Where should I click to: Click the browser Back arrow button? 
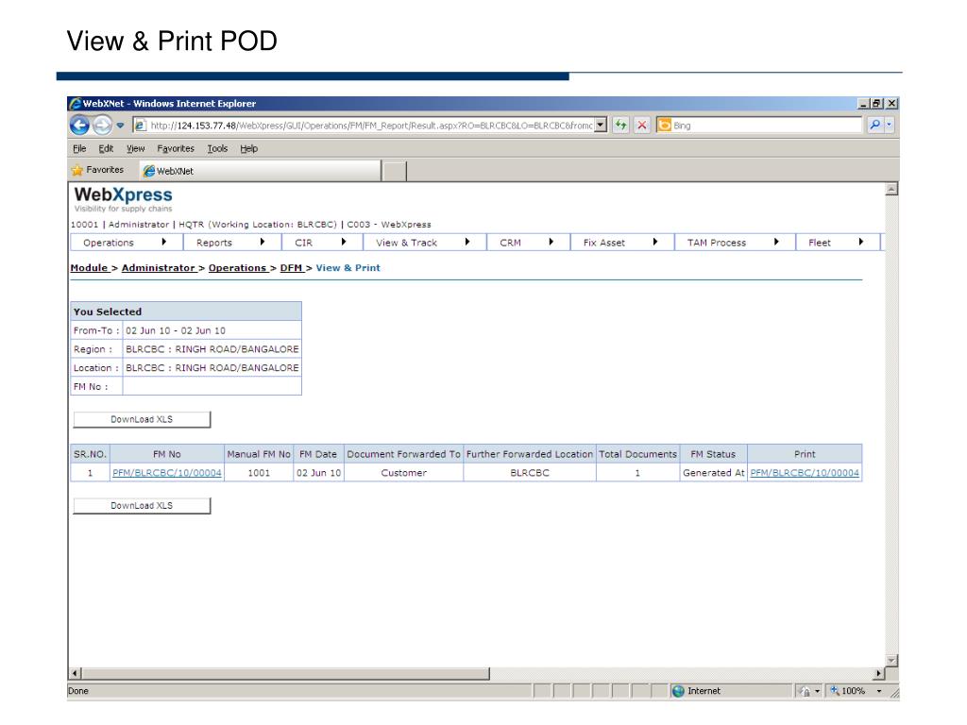(x=79, y=126)
